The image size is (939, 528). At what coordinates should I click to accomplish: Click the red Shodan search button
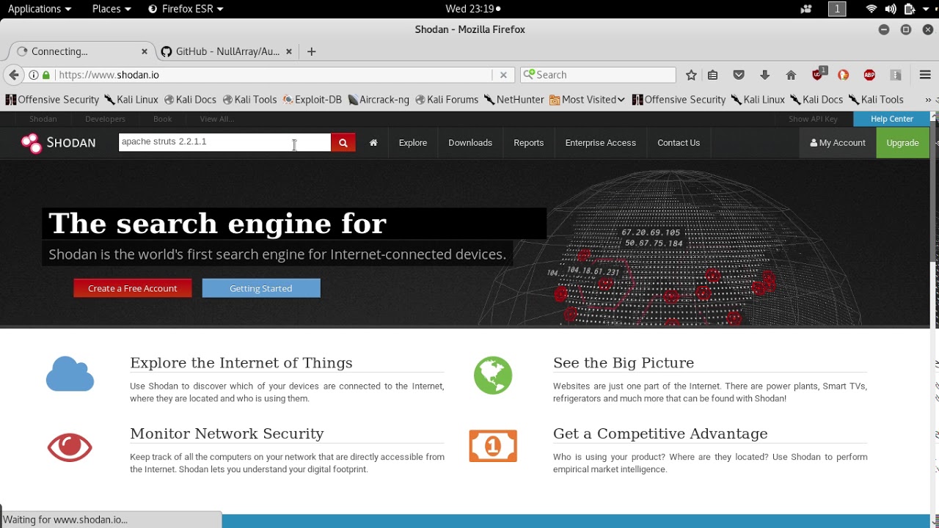click(343, 143)
